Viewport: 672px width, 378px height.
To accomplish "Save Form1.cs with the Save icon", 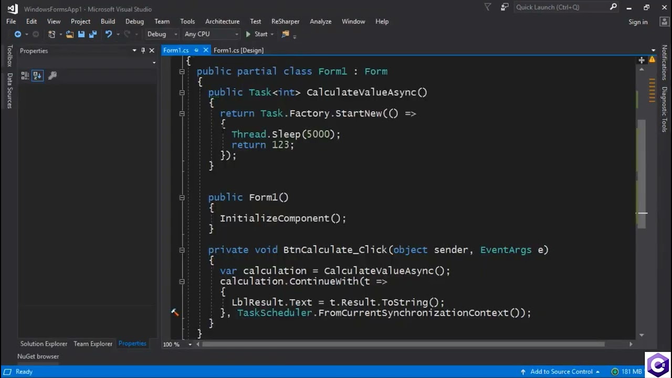I will click(x=81, y=34).
